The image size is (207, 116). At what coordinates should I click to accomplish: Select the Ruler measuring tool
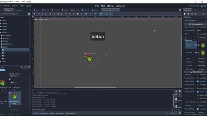[x=61, y=14]
